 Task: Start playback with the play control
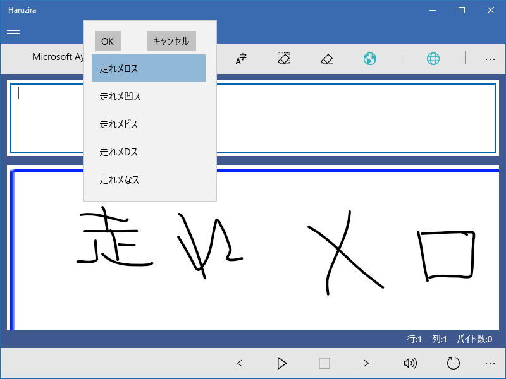(x=281, y=363)
